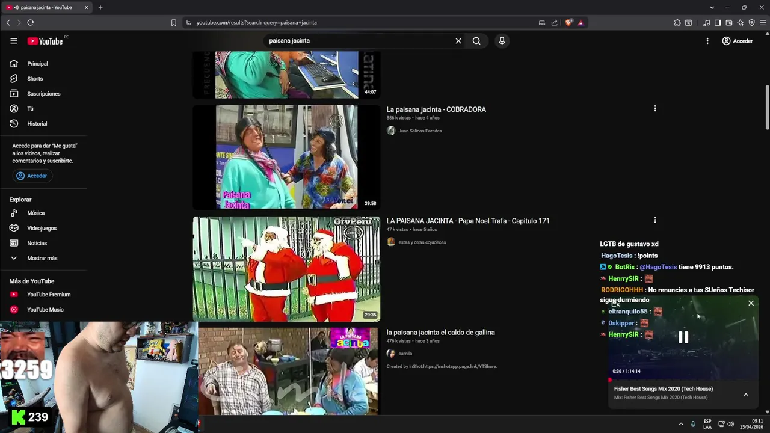This screenshot has height=433, width=770.
Task: Click the Acceder button in the header
Action: click(738, 41)
